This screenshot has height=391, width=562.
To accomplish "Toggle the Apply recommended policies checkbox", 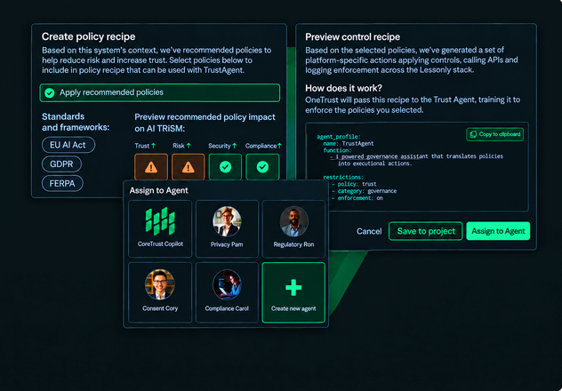I will (x=50, y=93).
